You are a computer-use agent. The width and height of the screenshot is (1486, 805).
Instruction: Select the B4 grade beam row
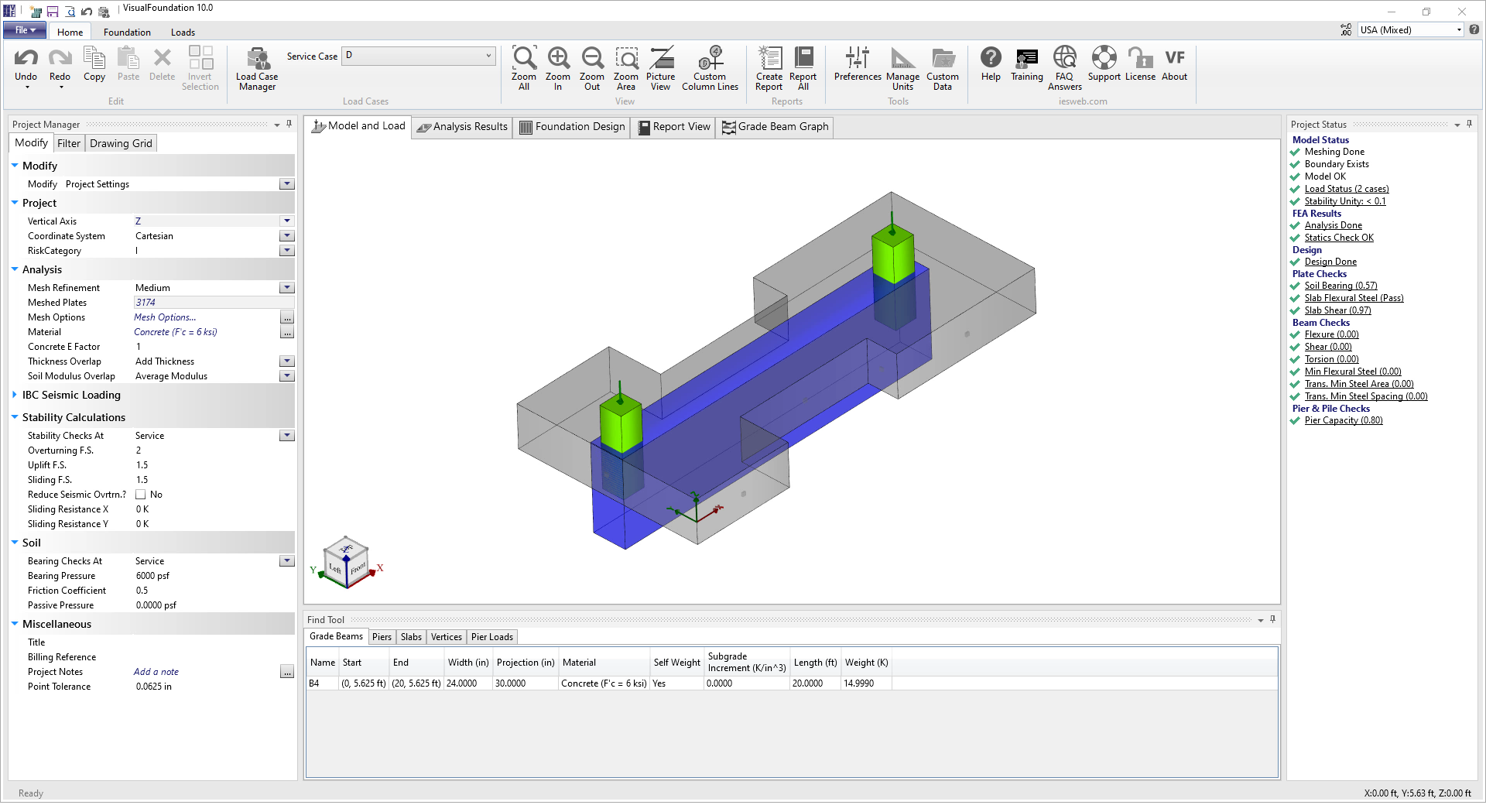600,683
